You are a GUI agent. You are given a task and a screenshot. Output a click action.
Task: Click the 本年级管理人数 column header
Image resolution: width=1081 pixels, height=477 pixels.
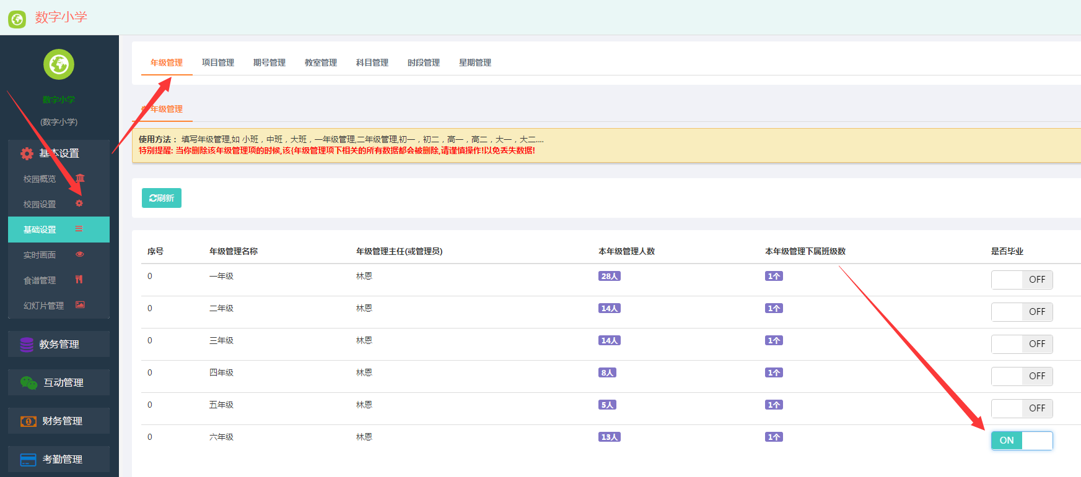point(626,251)
